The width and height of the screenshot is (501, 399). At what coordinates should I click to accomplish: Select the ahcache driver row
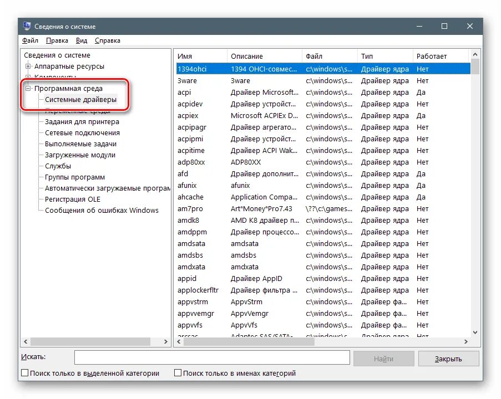323,197
